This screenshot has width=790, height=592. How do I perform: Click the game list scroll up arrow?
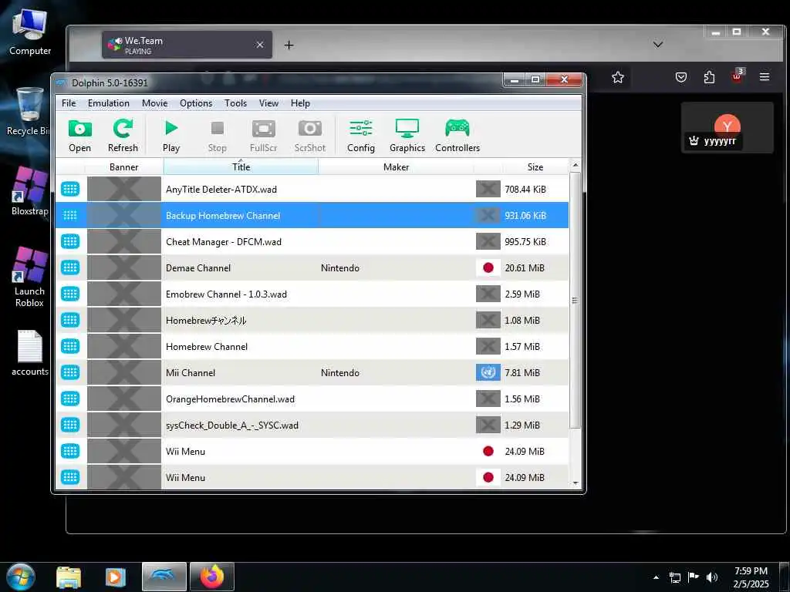[576, 165]
